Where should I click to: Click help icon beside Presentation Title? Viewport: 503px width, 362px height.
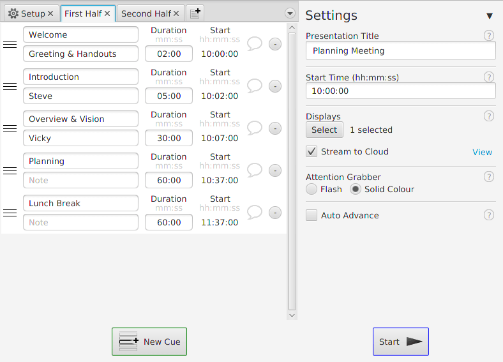click(489, 36)
